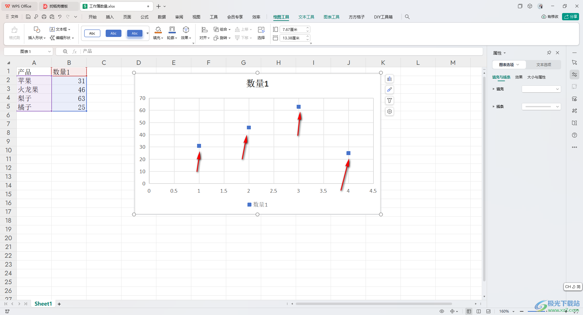Image resolution: width=583 pixels, height=315 pixels.
Task: Click the more options dots in right sidebar
Action: point(574,147)
